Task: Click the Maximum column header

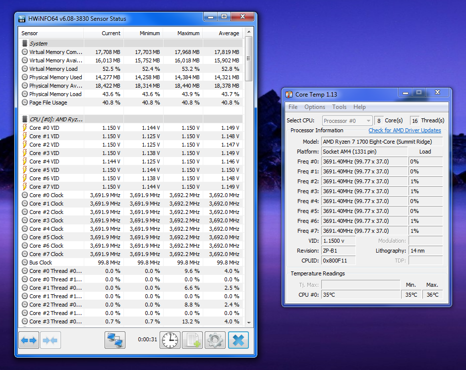Action: click(x=183, y=33)
